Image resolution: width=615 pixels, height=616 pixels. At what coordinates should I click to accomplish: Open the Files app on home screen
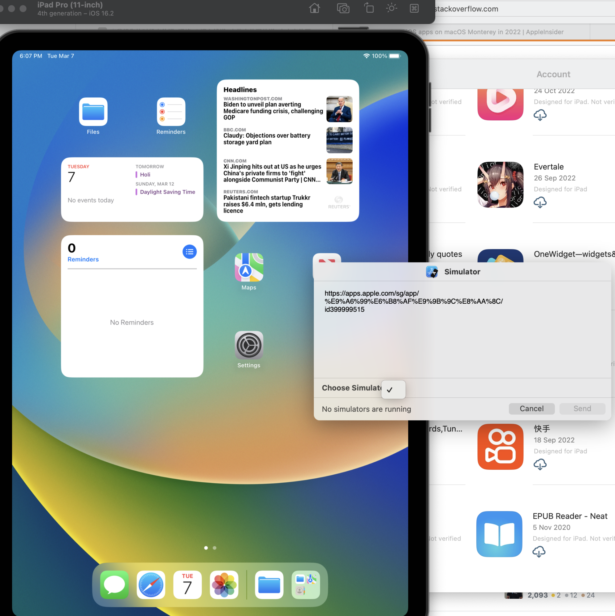tap(93, 112)
